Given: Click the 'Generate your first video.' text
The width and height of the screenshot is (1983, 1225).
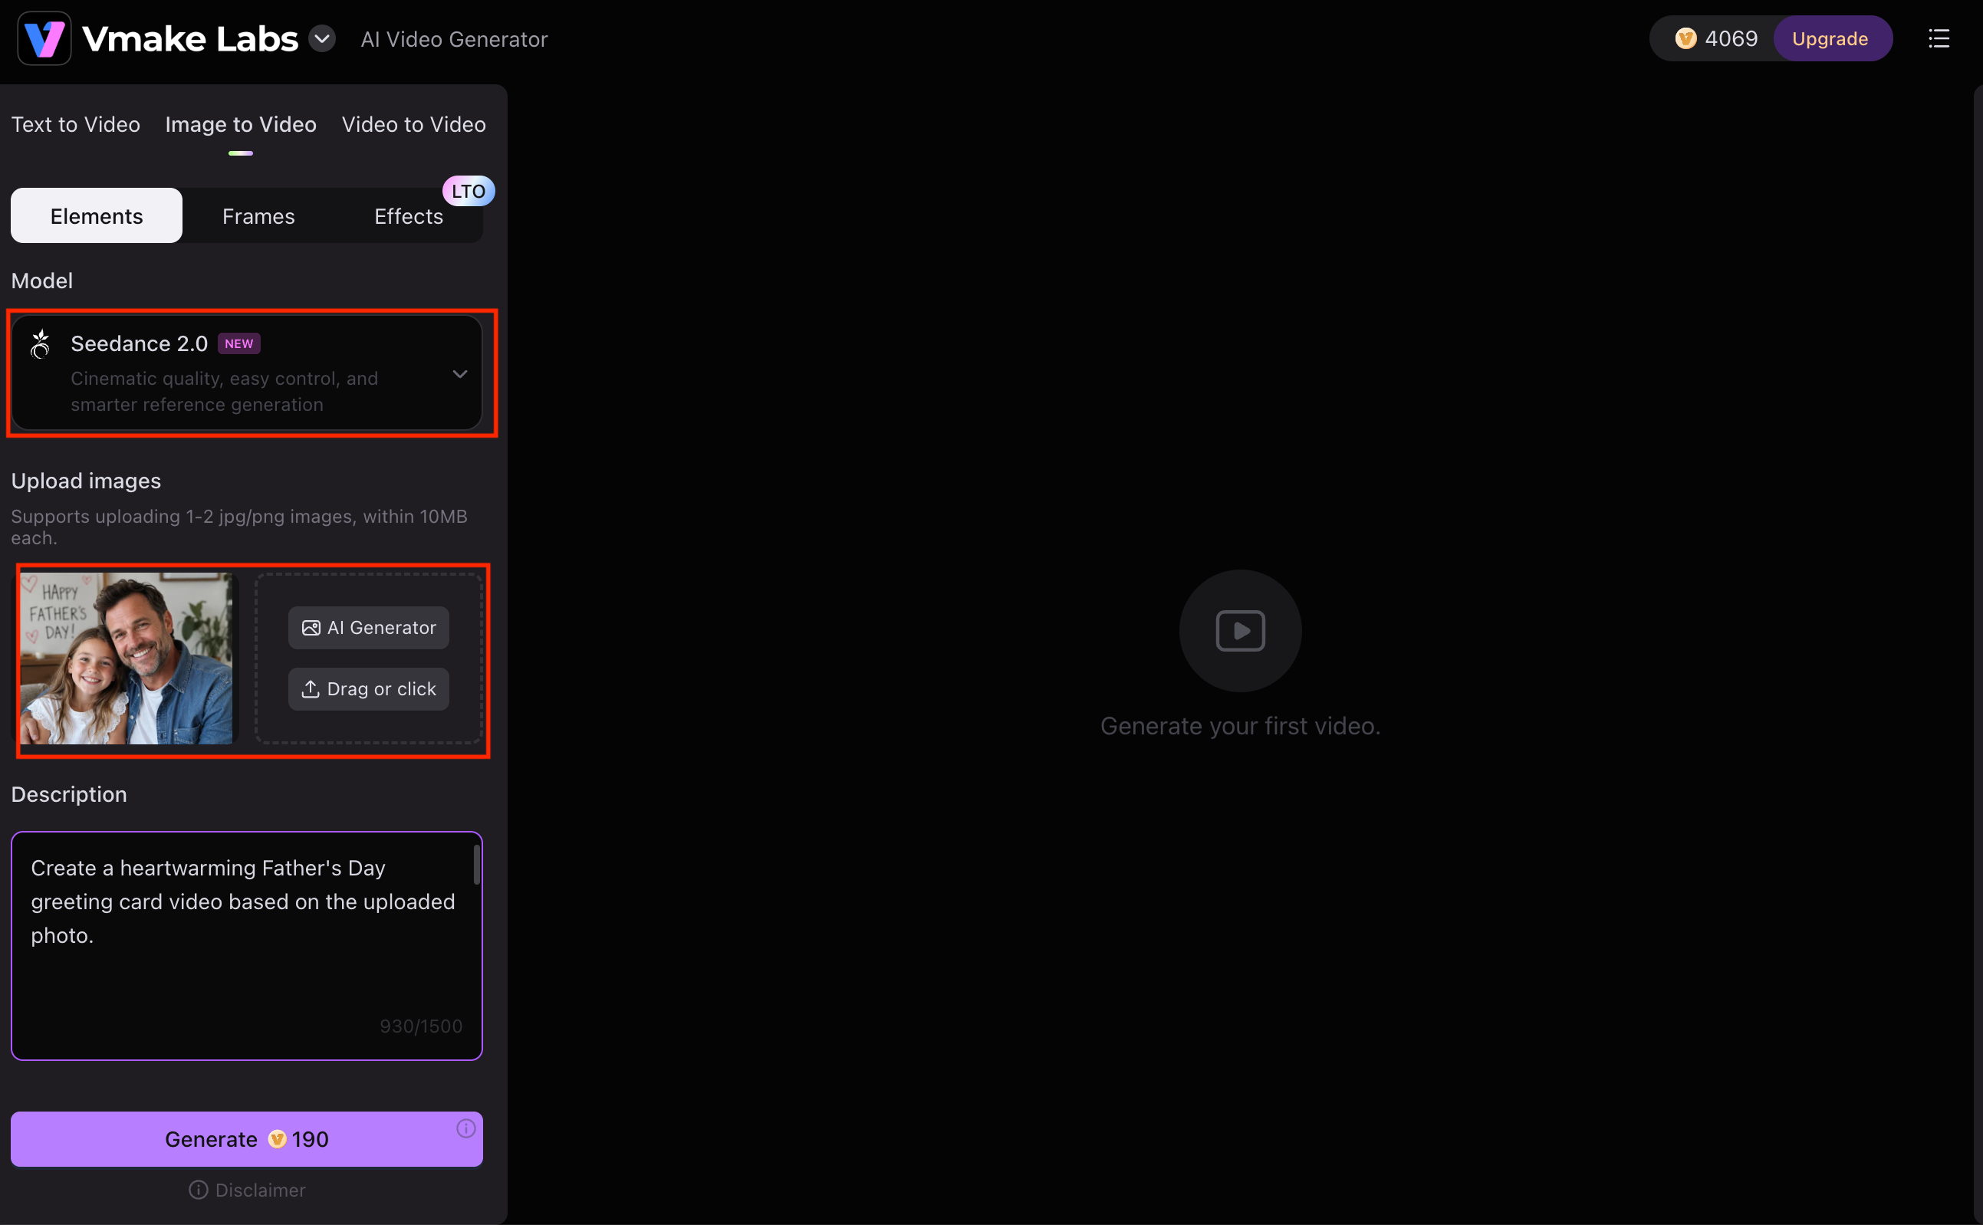Looking at the screenshot, I should click(x=1240, y=725).
